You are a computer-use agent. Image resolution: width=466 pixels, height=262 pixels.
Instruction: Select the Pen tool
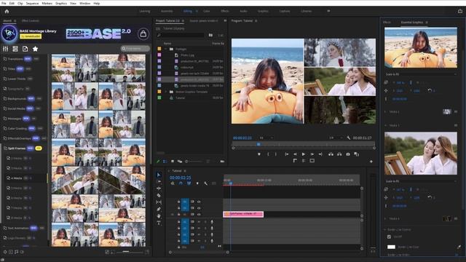tap(159, 209)
